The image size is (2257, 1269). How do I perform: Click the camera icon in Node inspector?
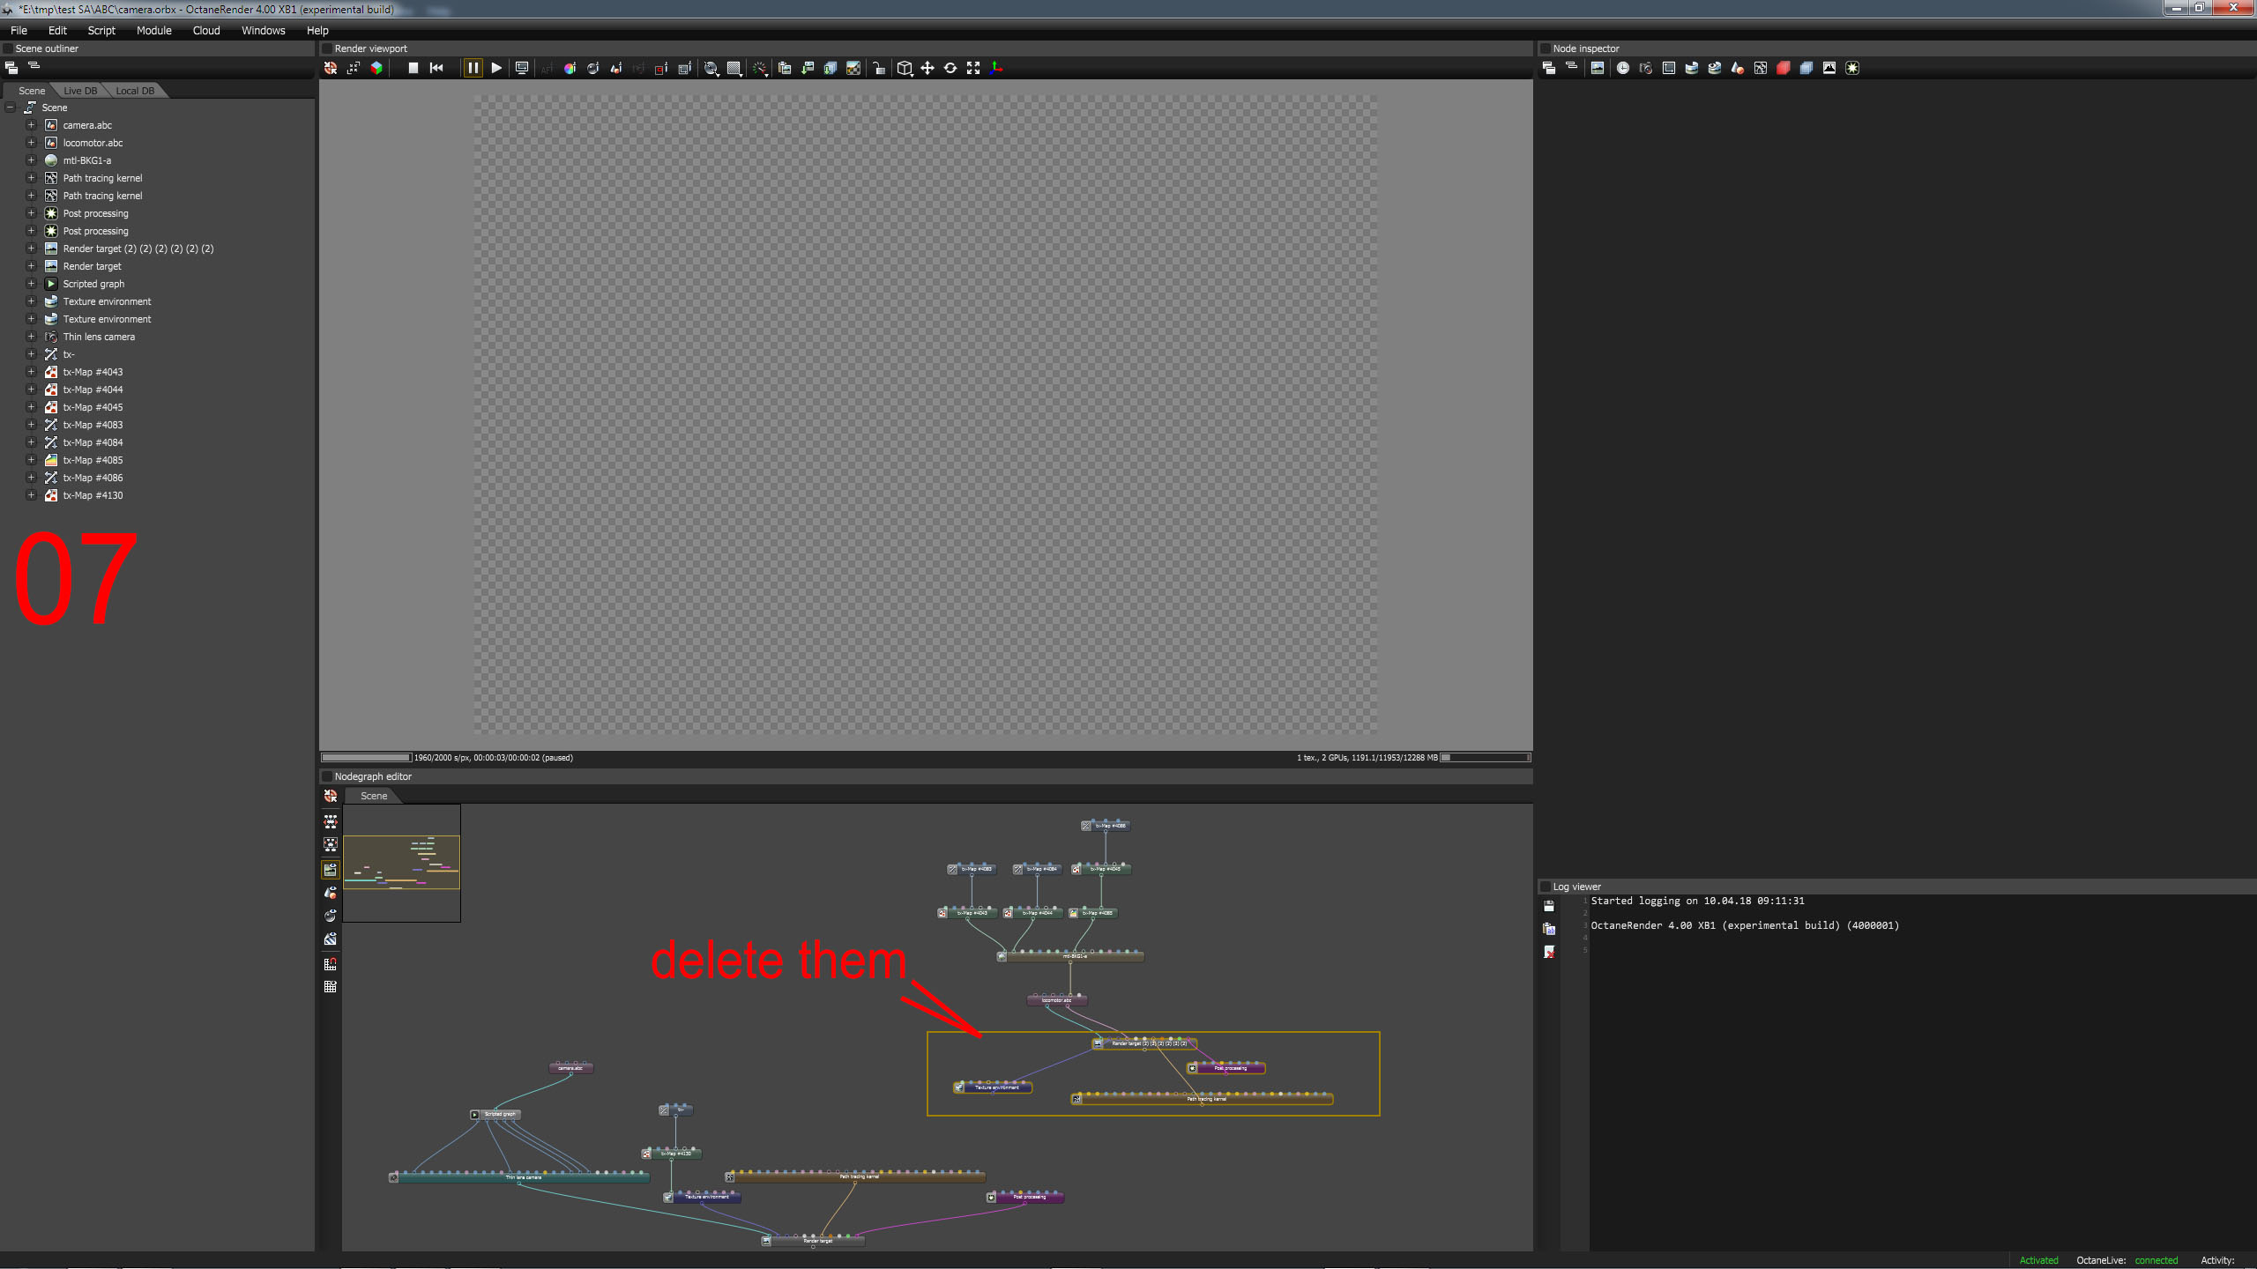coord(1645,68)
